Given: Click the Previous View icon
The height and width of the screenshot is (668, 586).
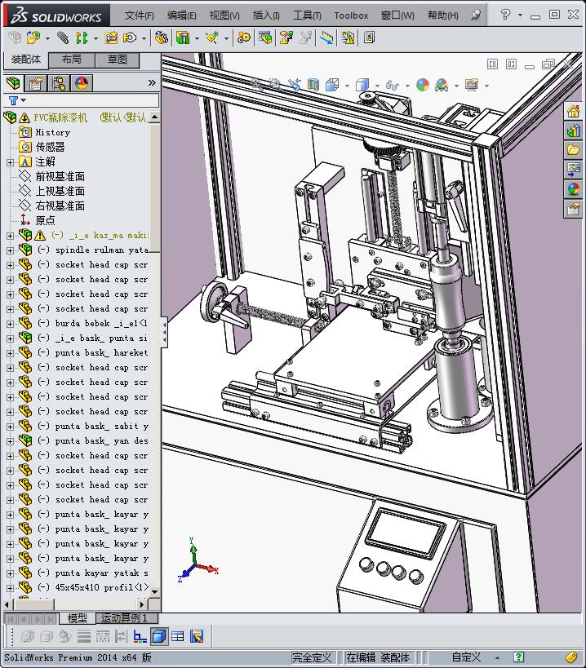Looking at the screenshot, I should click(x=295, y=85).
